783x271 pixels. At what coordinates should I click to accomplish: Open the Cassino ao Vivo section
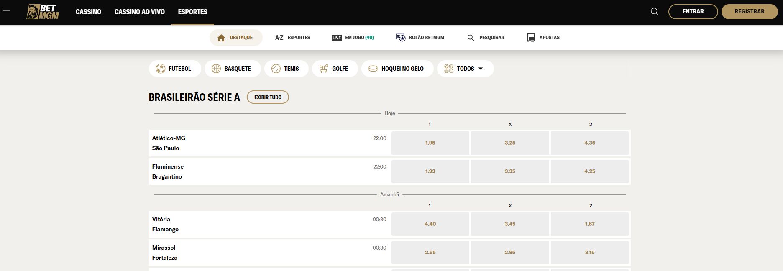click(x=140, y=12)
